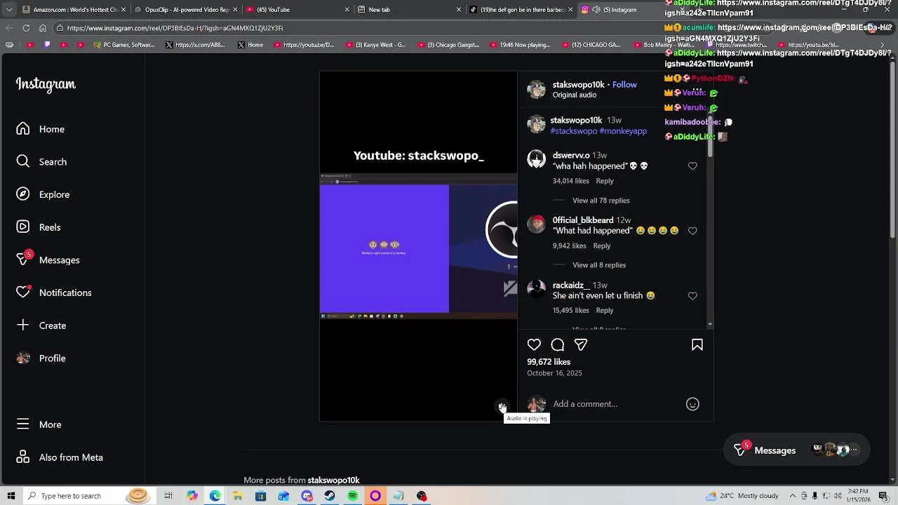This screenshot has height=505, width=898.
Task: Click the browser home button
Action: [x=43, y=28]
